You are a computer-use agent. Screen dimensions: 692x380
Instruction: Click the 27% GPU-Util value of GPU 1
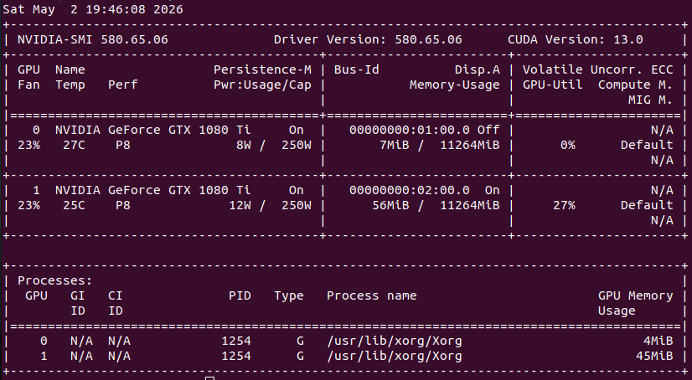coord(564,205)
